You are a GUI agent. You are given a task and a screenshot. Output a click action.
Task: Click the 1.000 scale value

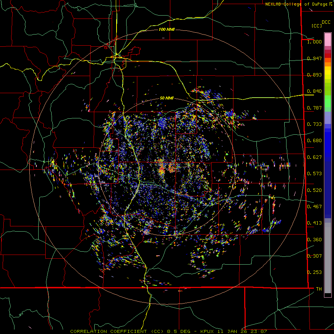coord(314,42)
